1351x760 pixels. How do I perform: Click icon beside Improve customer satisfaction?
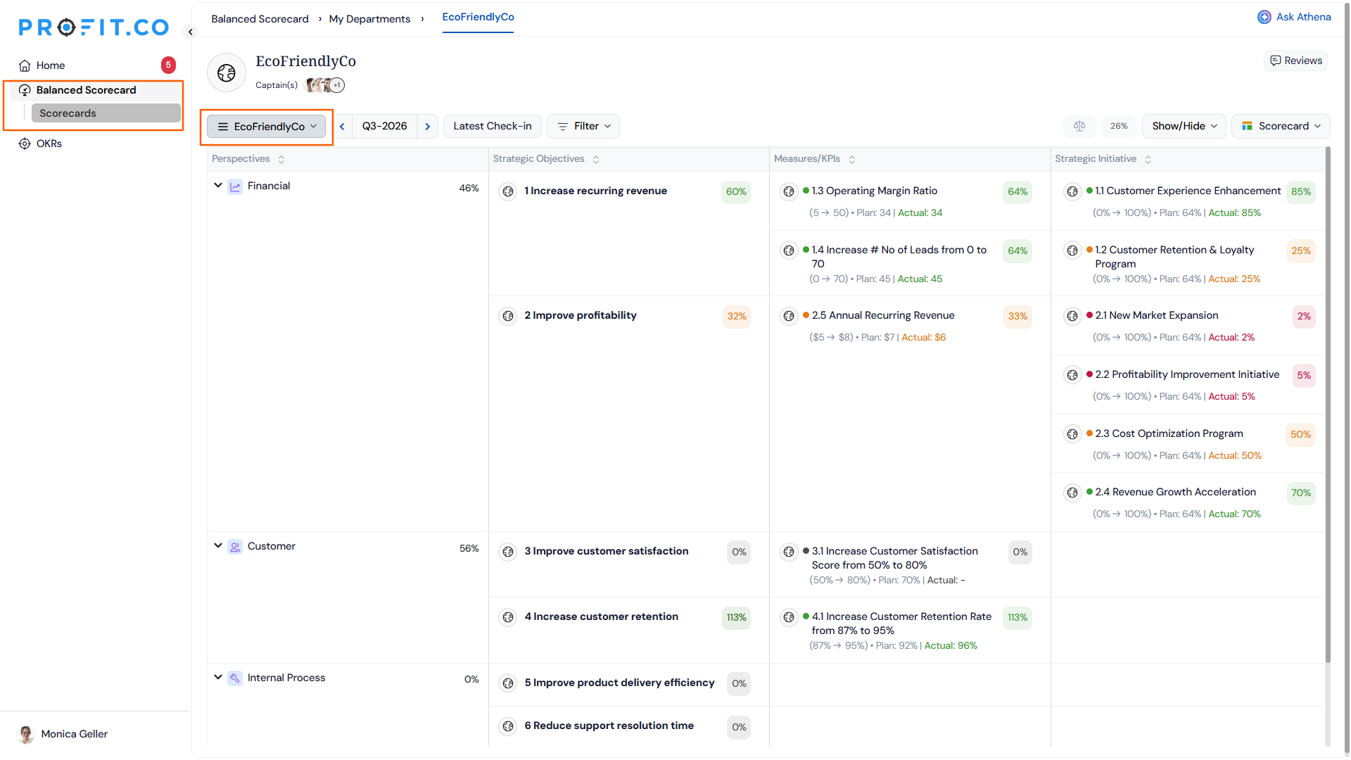(508, 552)
